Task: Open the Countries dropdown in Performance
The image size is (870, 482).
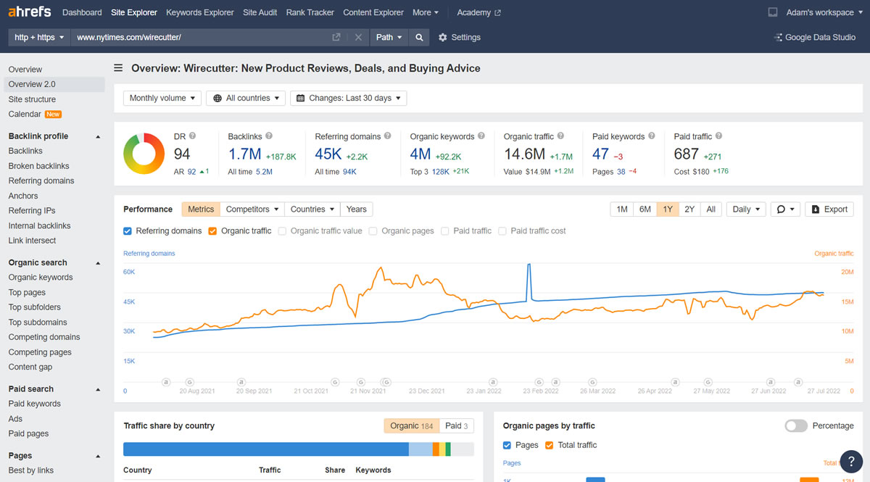Action: 312,209
